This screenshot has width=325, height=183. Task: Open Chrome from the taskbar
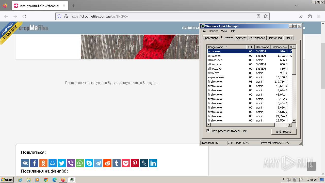(x=46, y=180)
